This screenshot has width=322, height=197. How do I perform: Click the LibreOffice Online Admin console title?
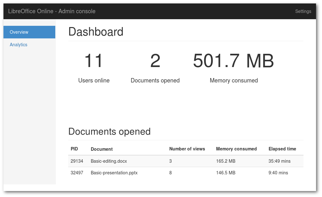click(52, 11)
